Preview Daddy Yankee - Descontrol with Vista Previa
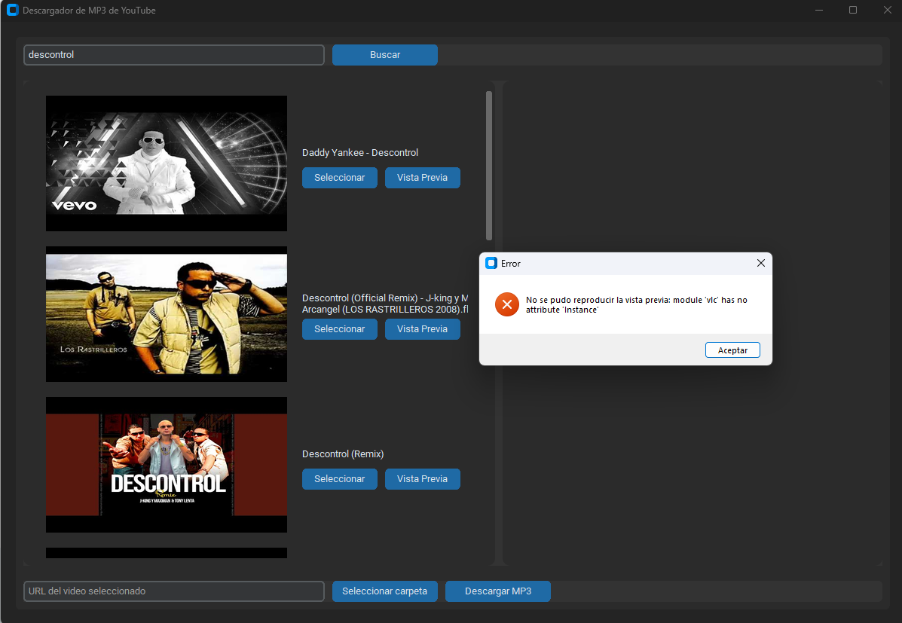 [x=422, y=178]
